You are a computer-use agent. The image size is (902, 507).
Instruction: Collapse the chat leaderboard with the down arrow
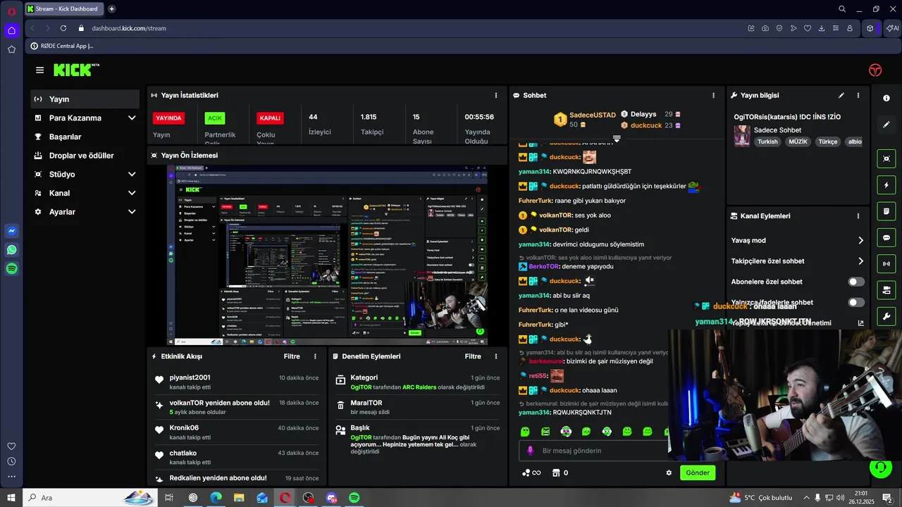(x=617, y=139)
